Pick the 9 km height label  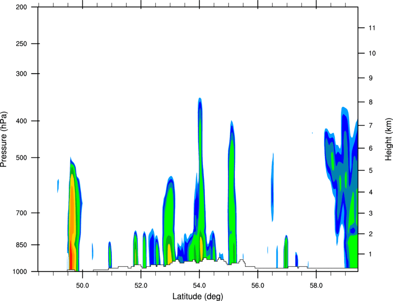coord(371,78)
